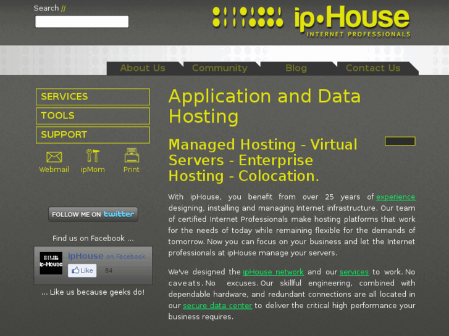The height and width of the screenshot is (336, 449).
Task: Open Webmail via the envelope icon
Action: (x=54, y=157)
